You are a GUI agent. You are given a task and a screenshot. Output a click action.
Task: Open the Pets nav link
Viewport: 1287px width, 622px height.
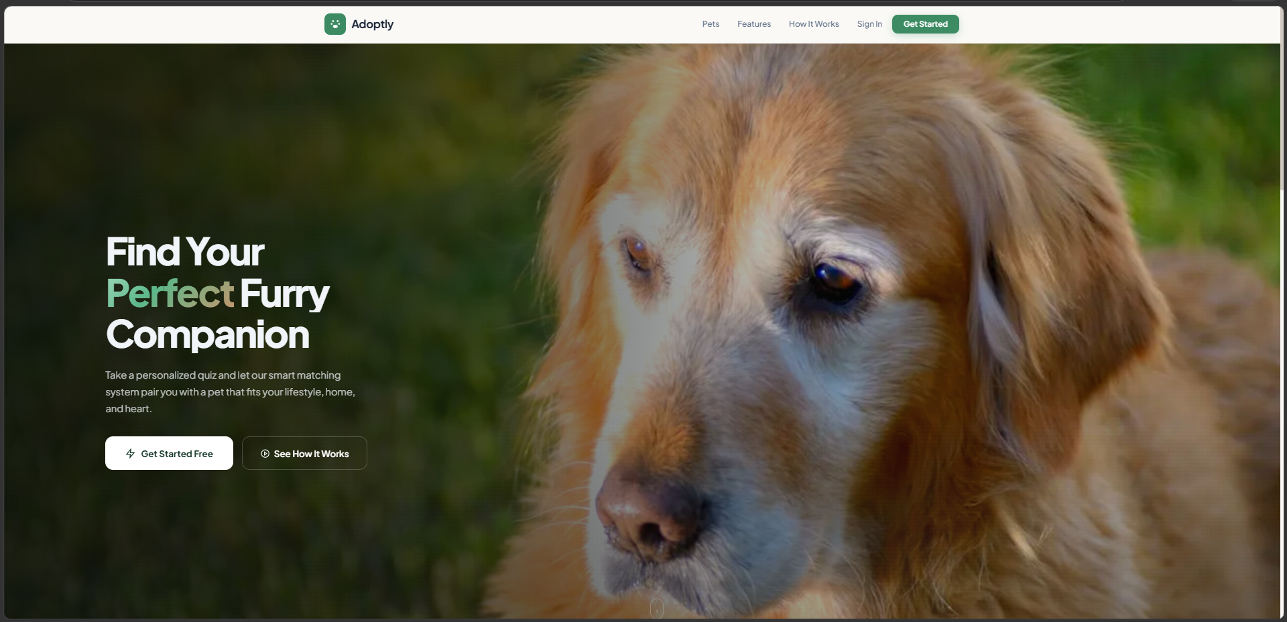coord(711,24)
